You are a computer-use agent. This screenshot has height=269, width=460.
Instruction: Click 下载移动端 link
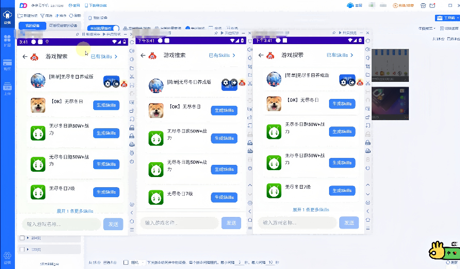[96, 5]
